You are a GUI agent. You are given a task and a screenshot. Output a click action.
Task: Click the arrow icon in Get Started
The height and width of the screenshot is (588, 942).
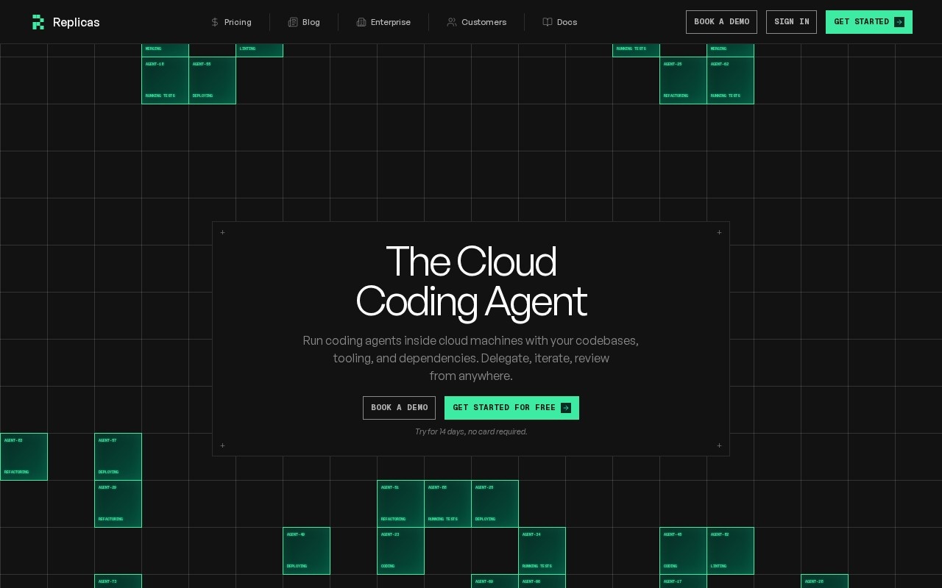tap(899, 22)
